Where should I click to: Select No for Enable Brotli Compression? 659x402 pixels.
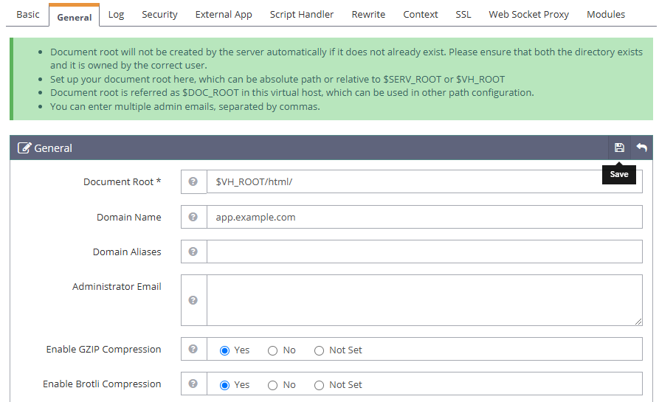(273, 385)
